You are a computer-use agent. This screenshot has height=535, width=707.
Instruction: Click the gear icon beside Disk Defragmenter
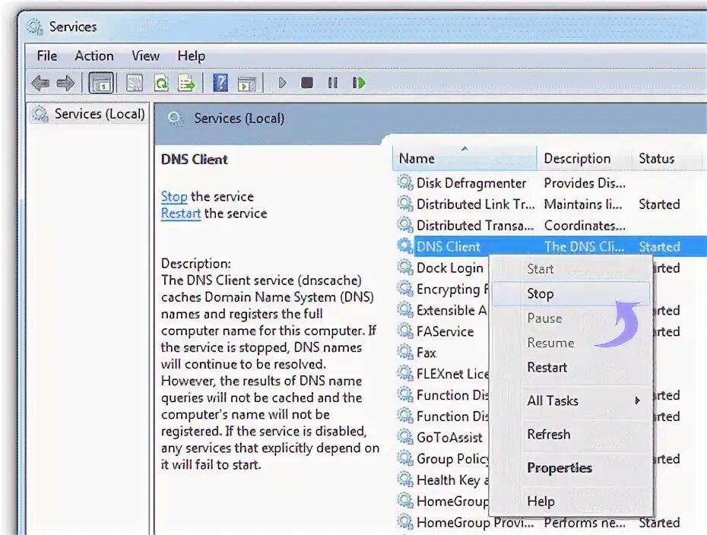[x=405, y=182]
